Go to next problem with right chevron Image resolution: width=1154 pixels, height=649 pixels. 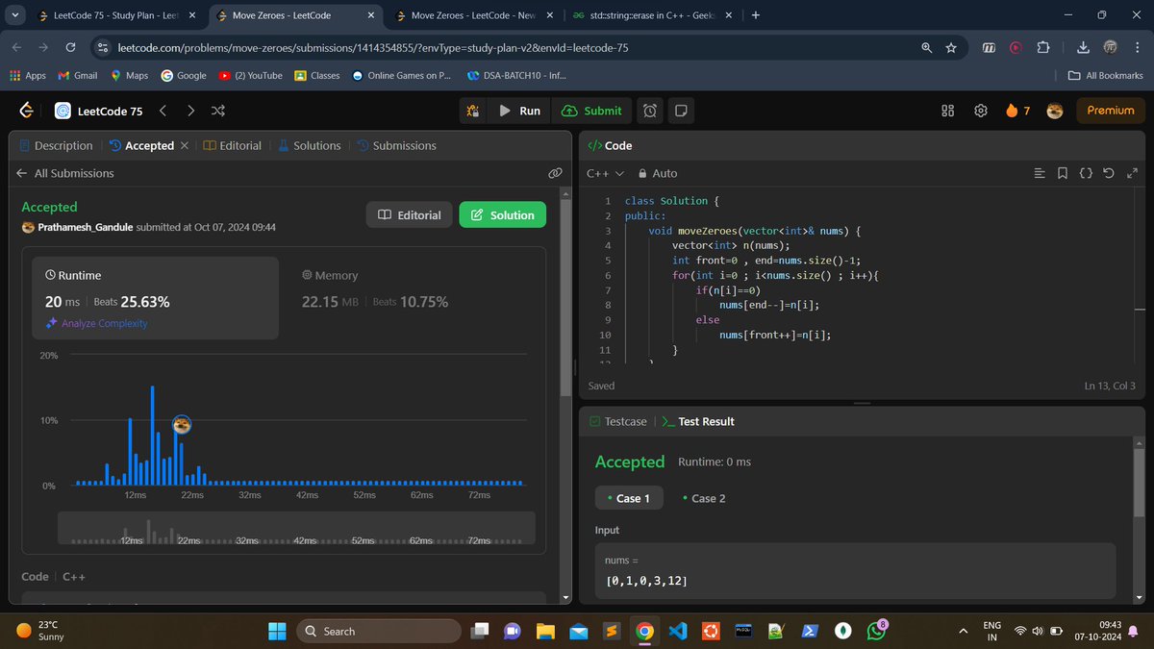pos(190,111)
